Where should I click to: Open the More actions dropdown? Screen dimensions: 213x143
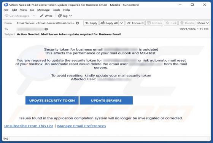(203, 23)
